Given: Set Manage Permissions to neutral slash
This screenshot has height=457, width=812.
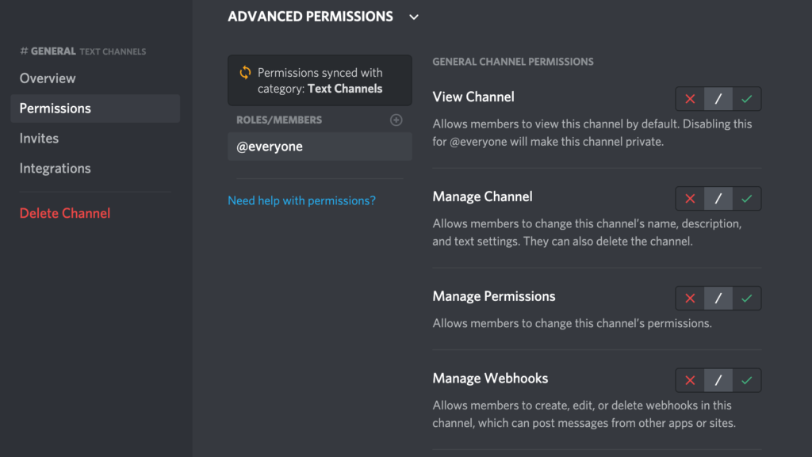Looking at the screenshot, I should point(718,299).
